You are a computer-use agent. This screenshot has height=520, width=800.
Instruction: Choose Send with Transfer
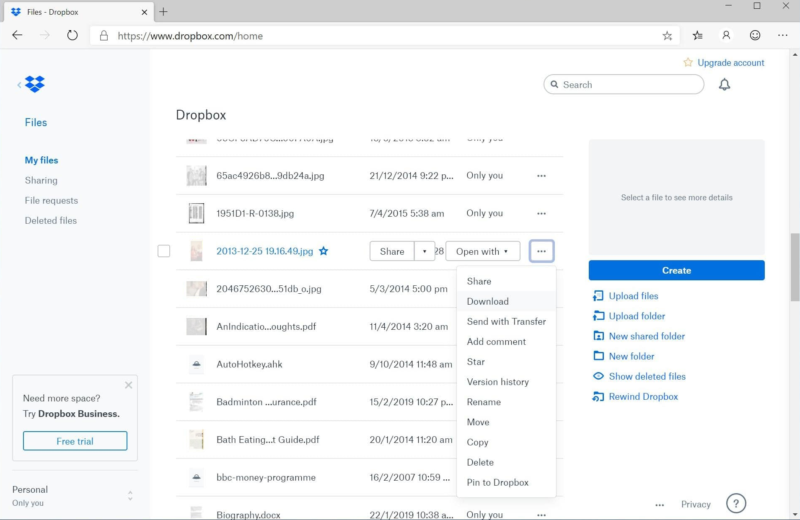[x=506, y=321]
